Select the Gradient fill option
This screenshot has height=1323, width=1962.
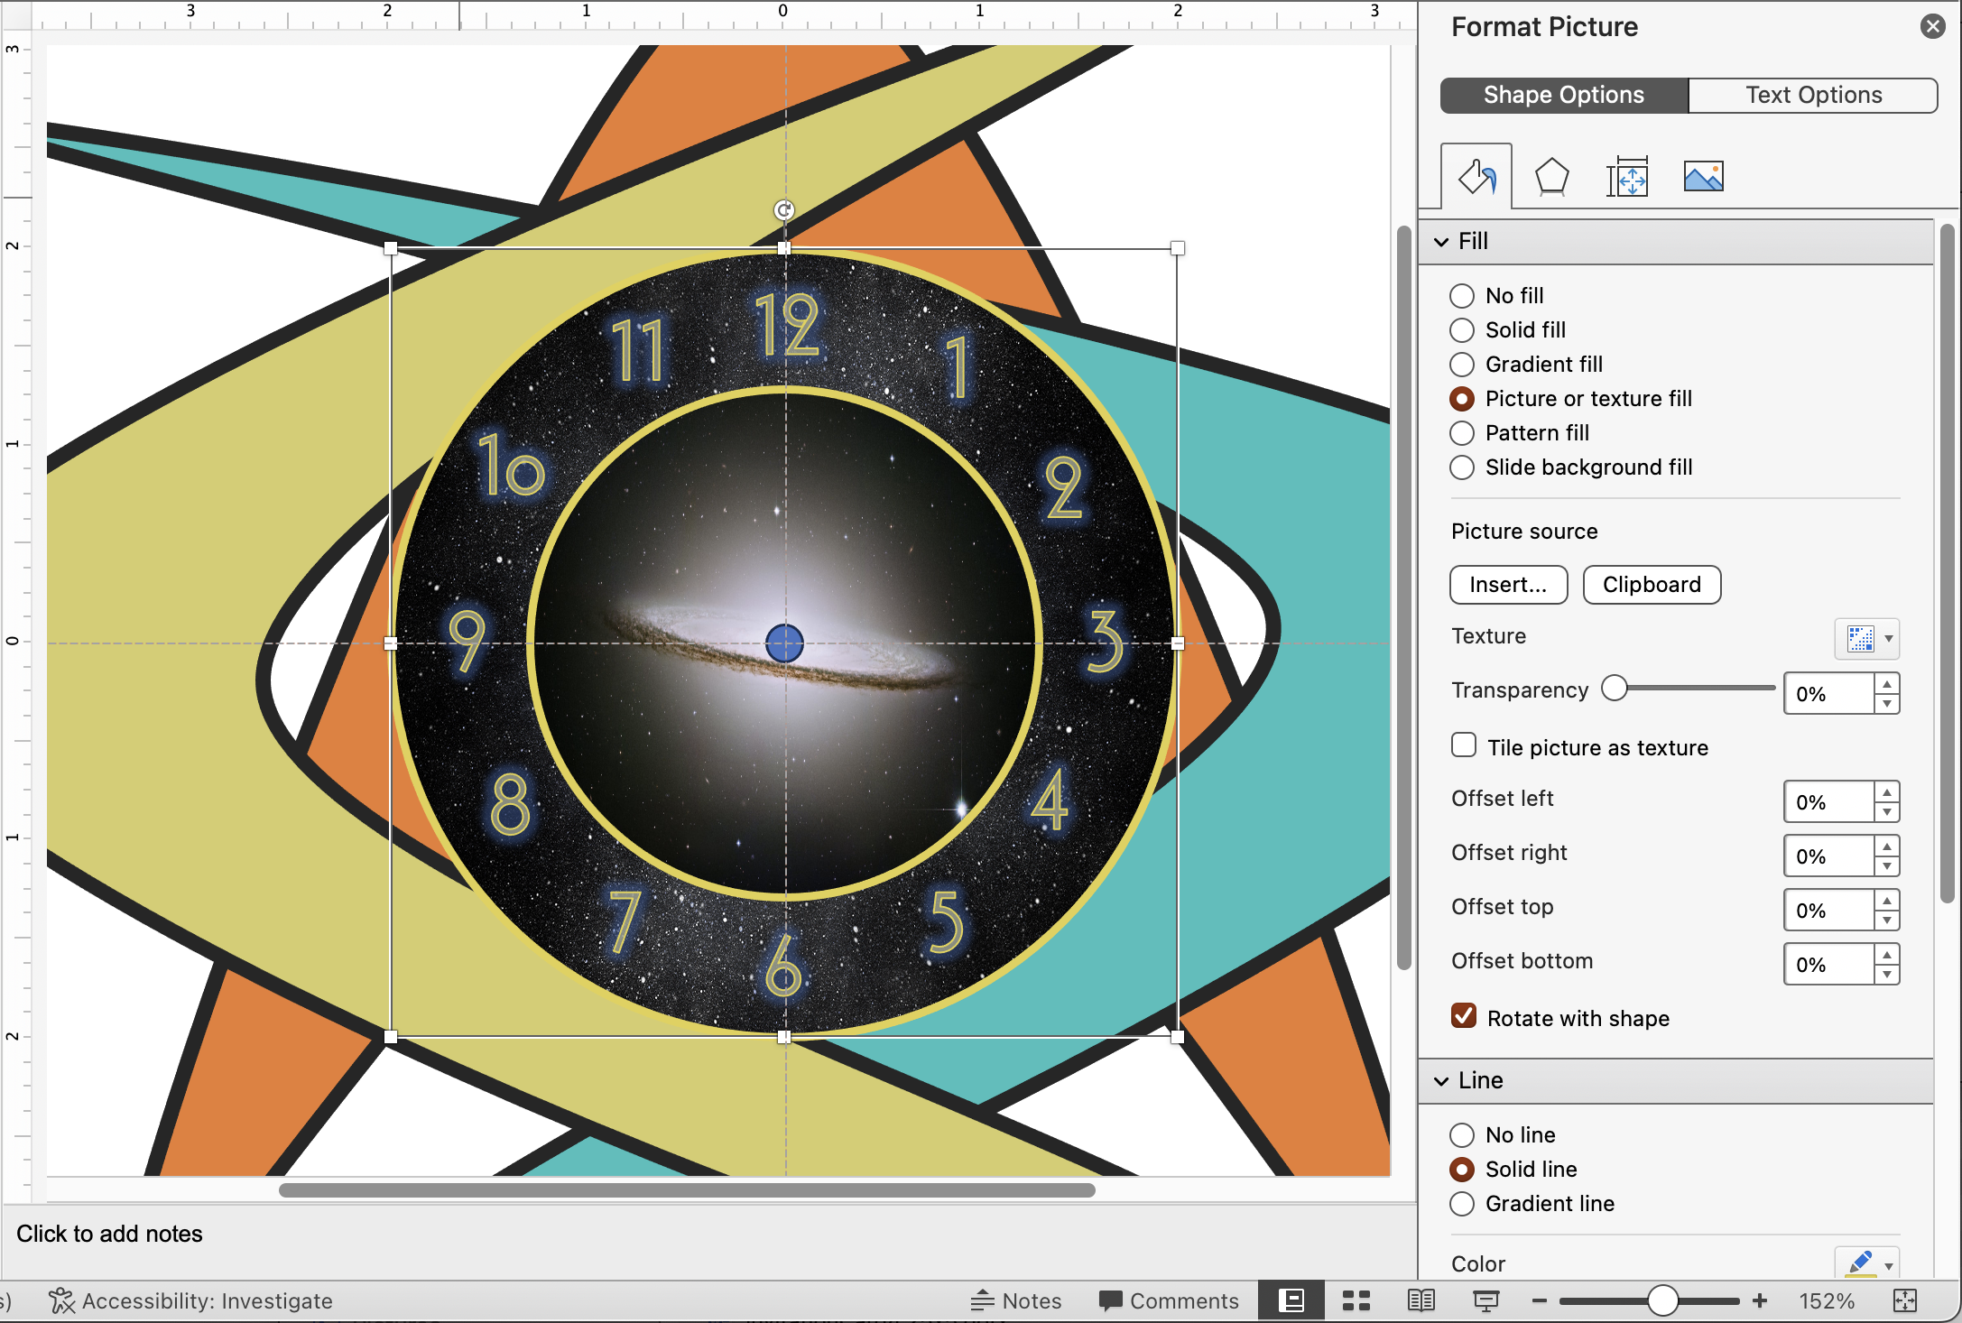[1462, 365]
